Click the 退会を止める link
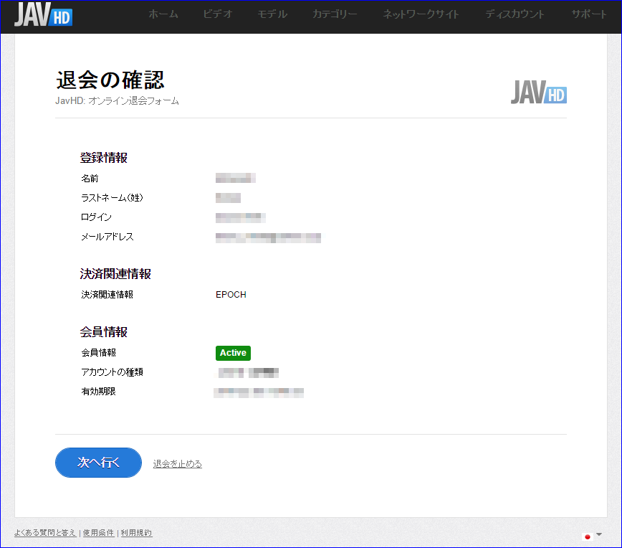The image size is (622, 548). [x=178, y=464]
